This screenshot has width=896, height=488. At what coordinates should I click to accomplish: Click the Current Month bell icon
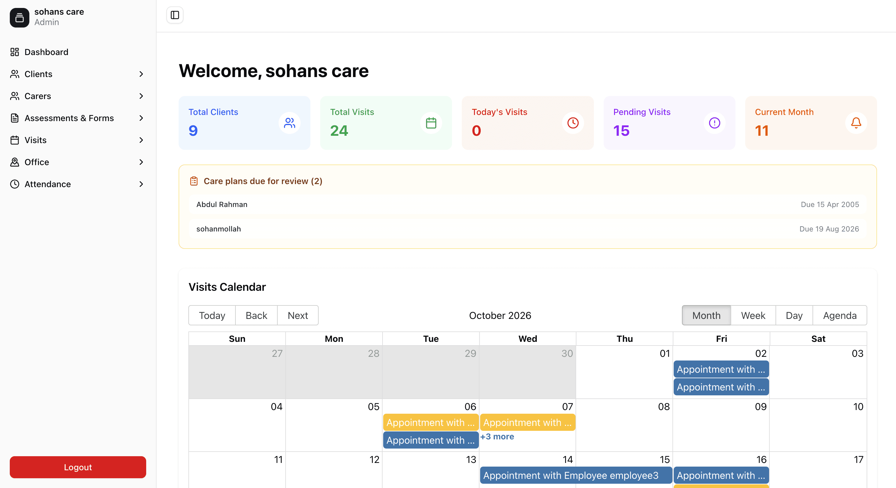point(856,123)
